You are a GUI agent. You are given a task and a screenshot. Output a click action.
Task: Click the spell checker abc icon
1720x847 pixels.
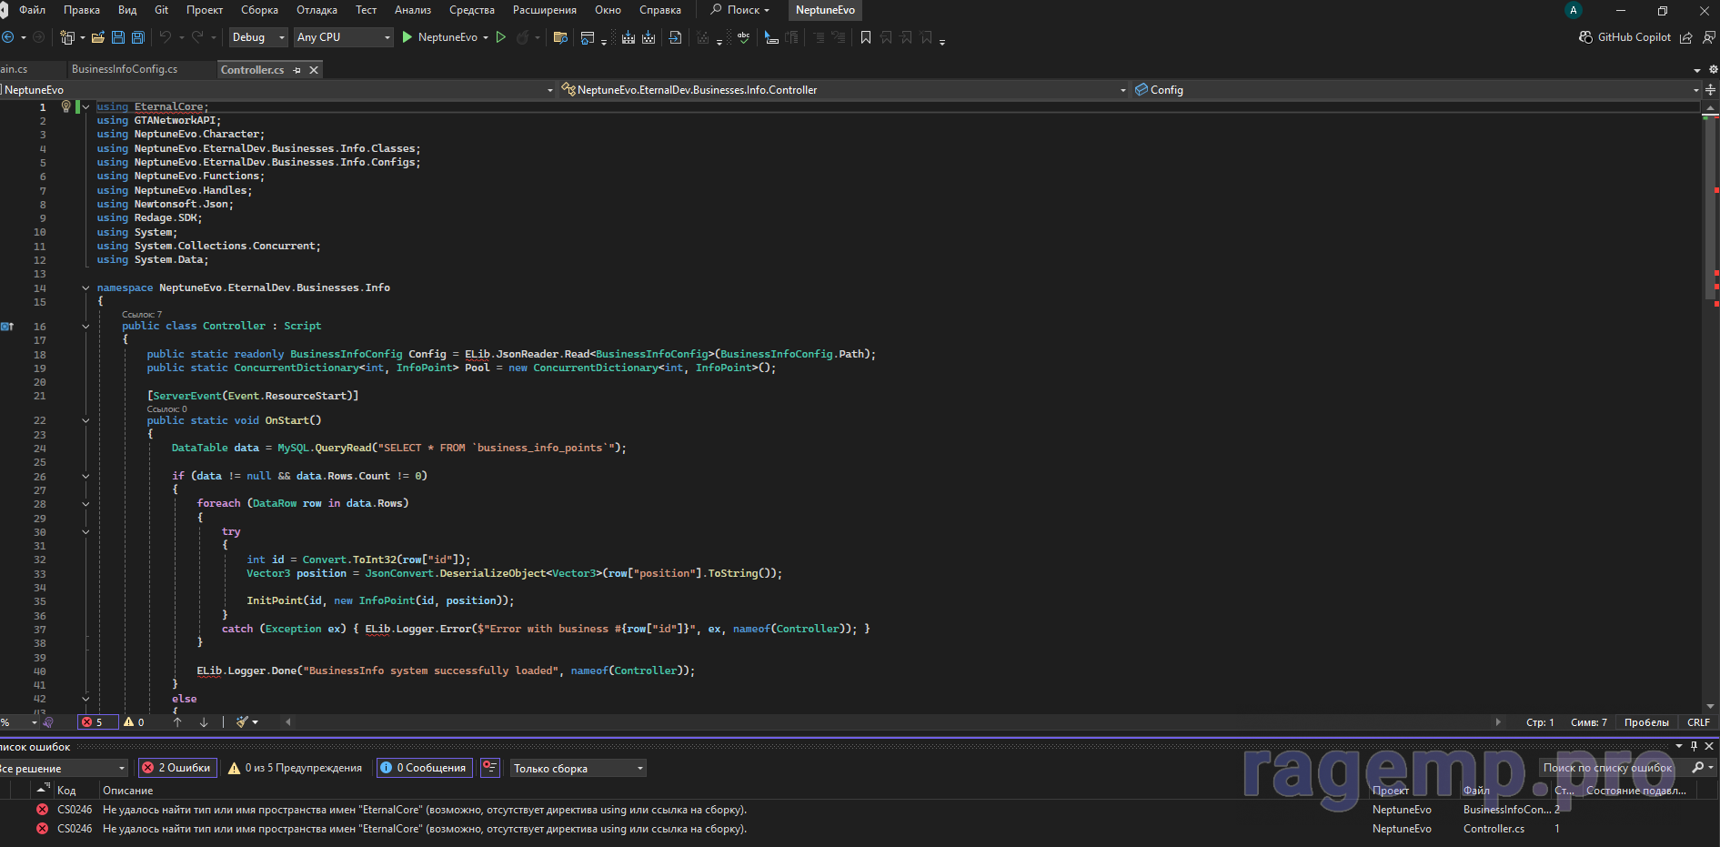pyautogui.click(x=743, y=37)
